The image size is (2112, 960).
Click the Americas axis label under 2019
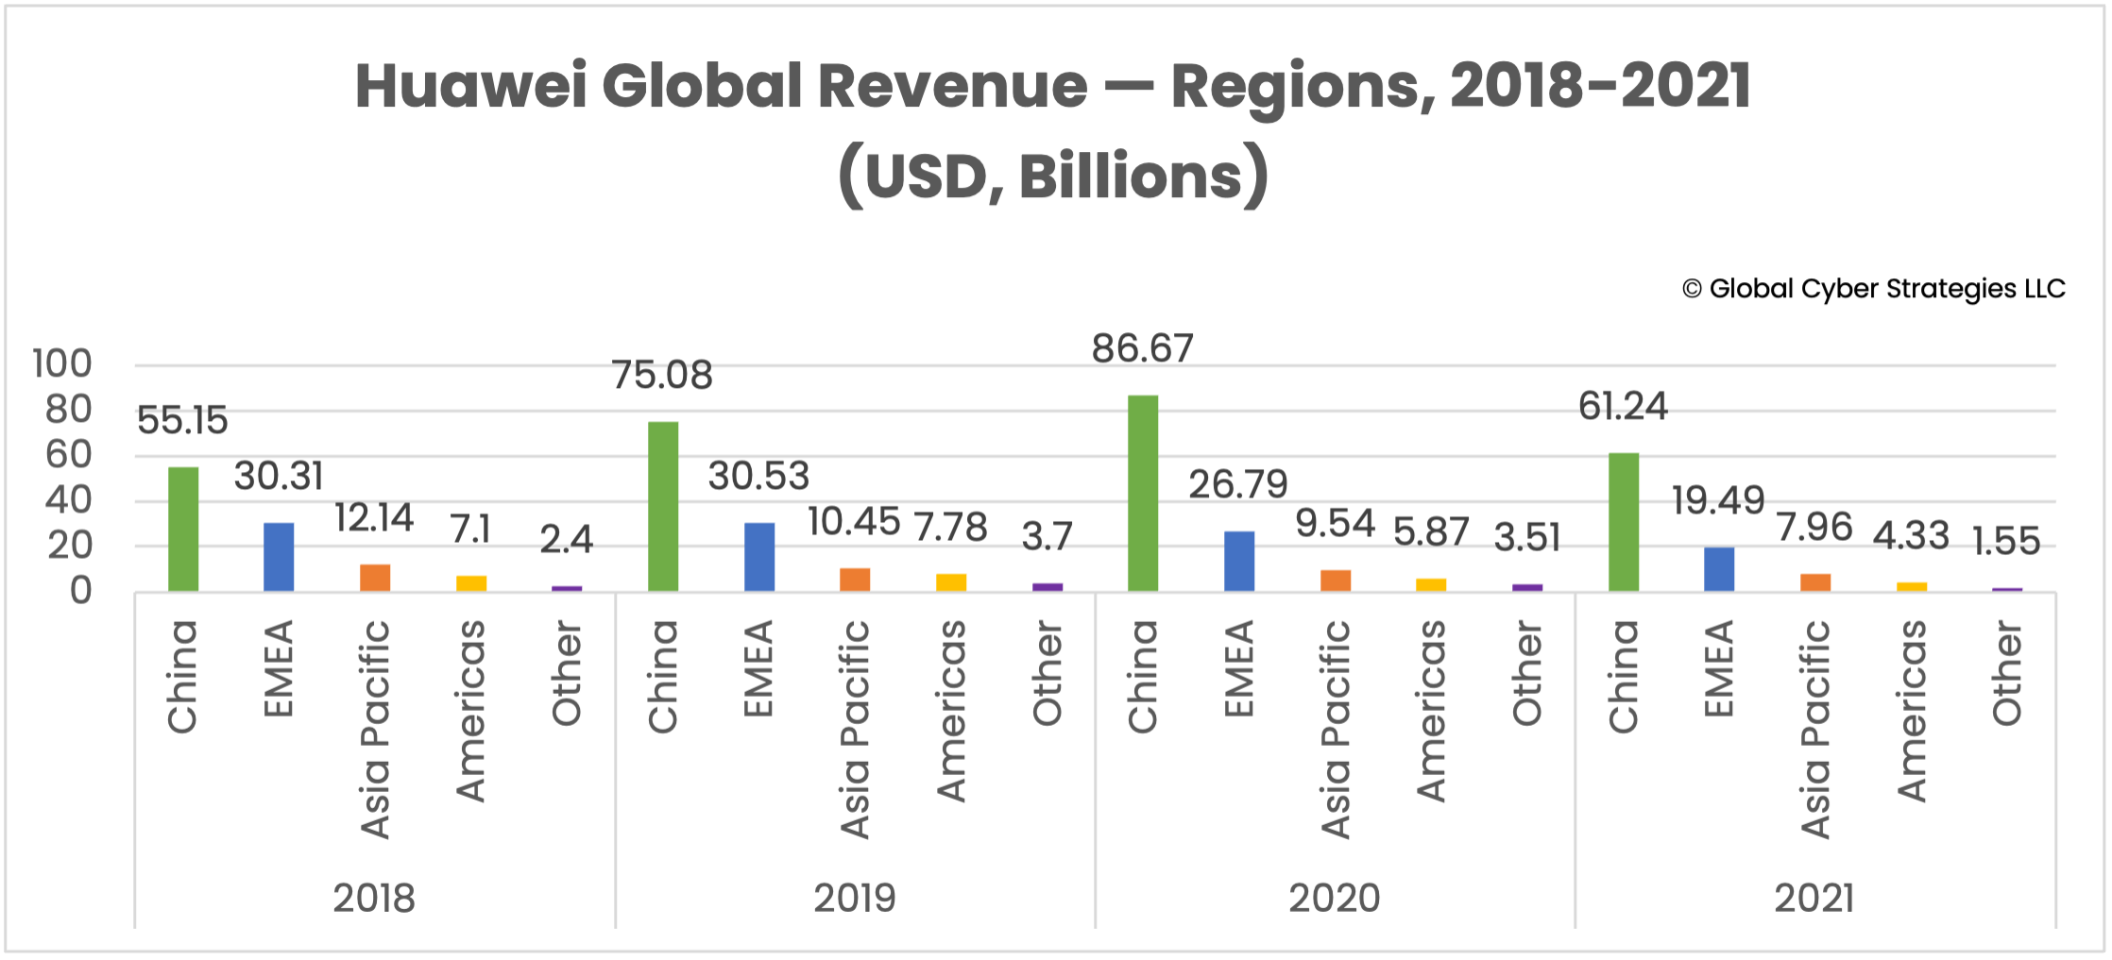coord(950,711)
